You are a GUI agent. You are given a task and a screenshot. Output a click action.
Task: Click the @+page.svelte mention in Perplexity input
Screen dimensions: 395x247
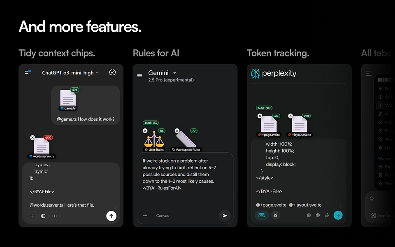271,205
